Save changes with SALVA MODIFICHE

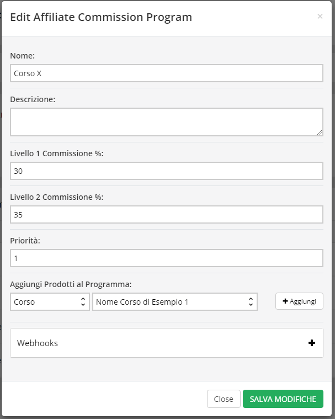[283, 399]
